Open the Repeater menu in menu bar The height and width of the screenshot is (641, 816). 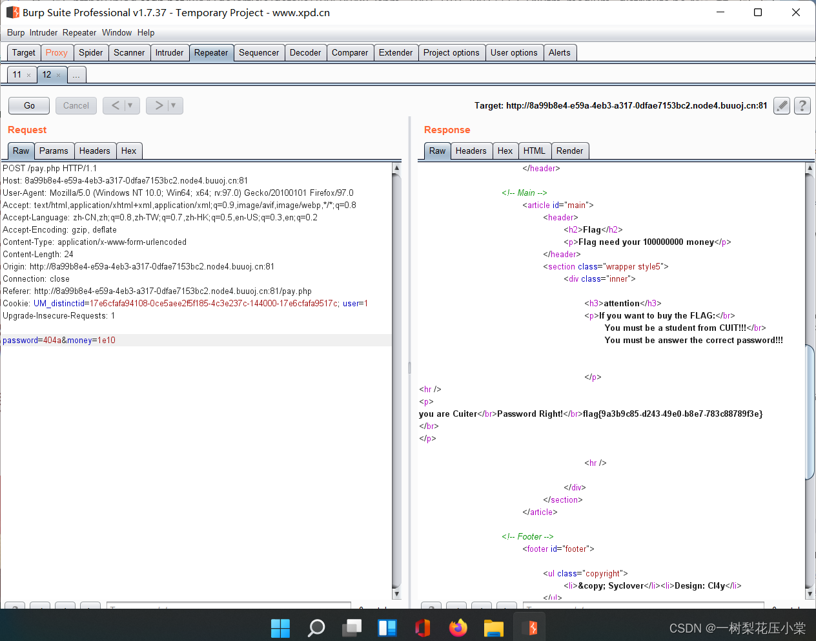click(79, 33)
